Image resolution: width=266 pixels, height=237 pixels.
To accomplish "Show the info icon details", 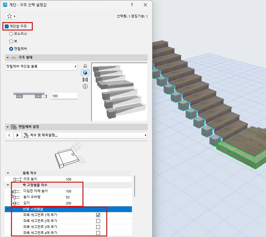I will (x=85, y=86).
